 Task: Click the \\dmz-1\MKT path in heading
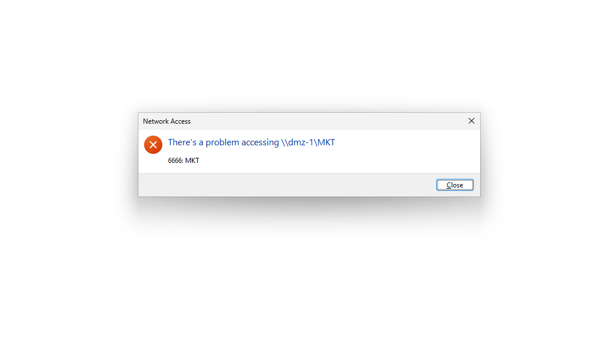[x=308, y=142]
